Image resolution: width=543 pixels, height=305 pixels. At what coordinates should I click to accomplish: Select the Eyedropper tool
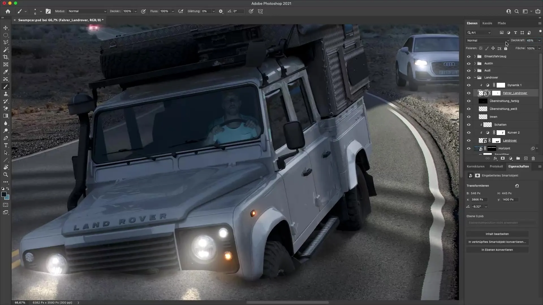[x=6, y=72]
